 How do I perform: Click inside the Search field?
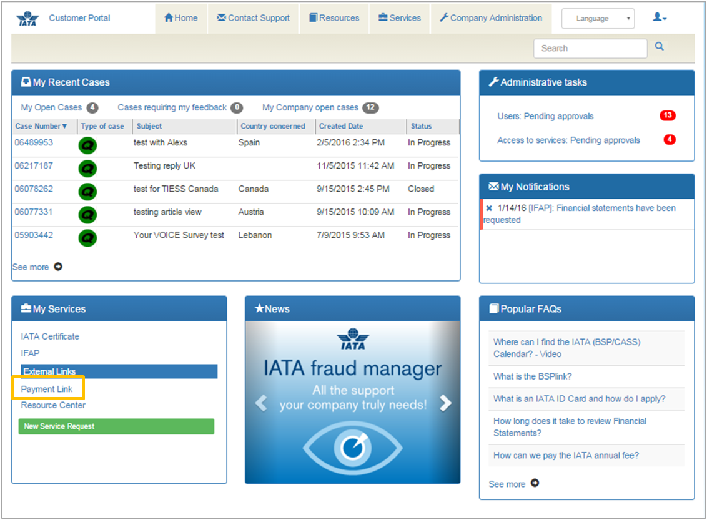pos(590,48)
